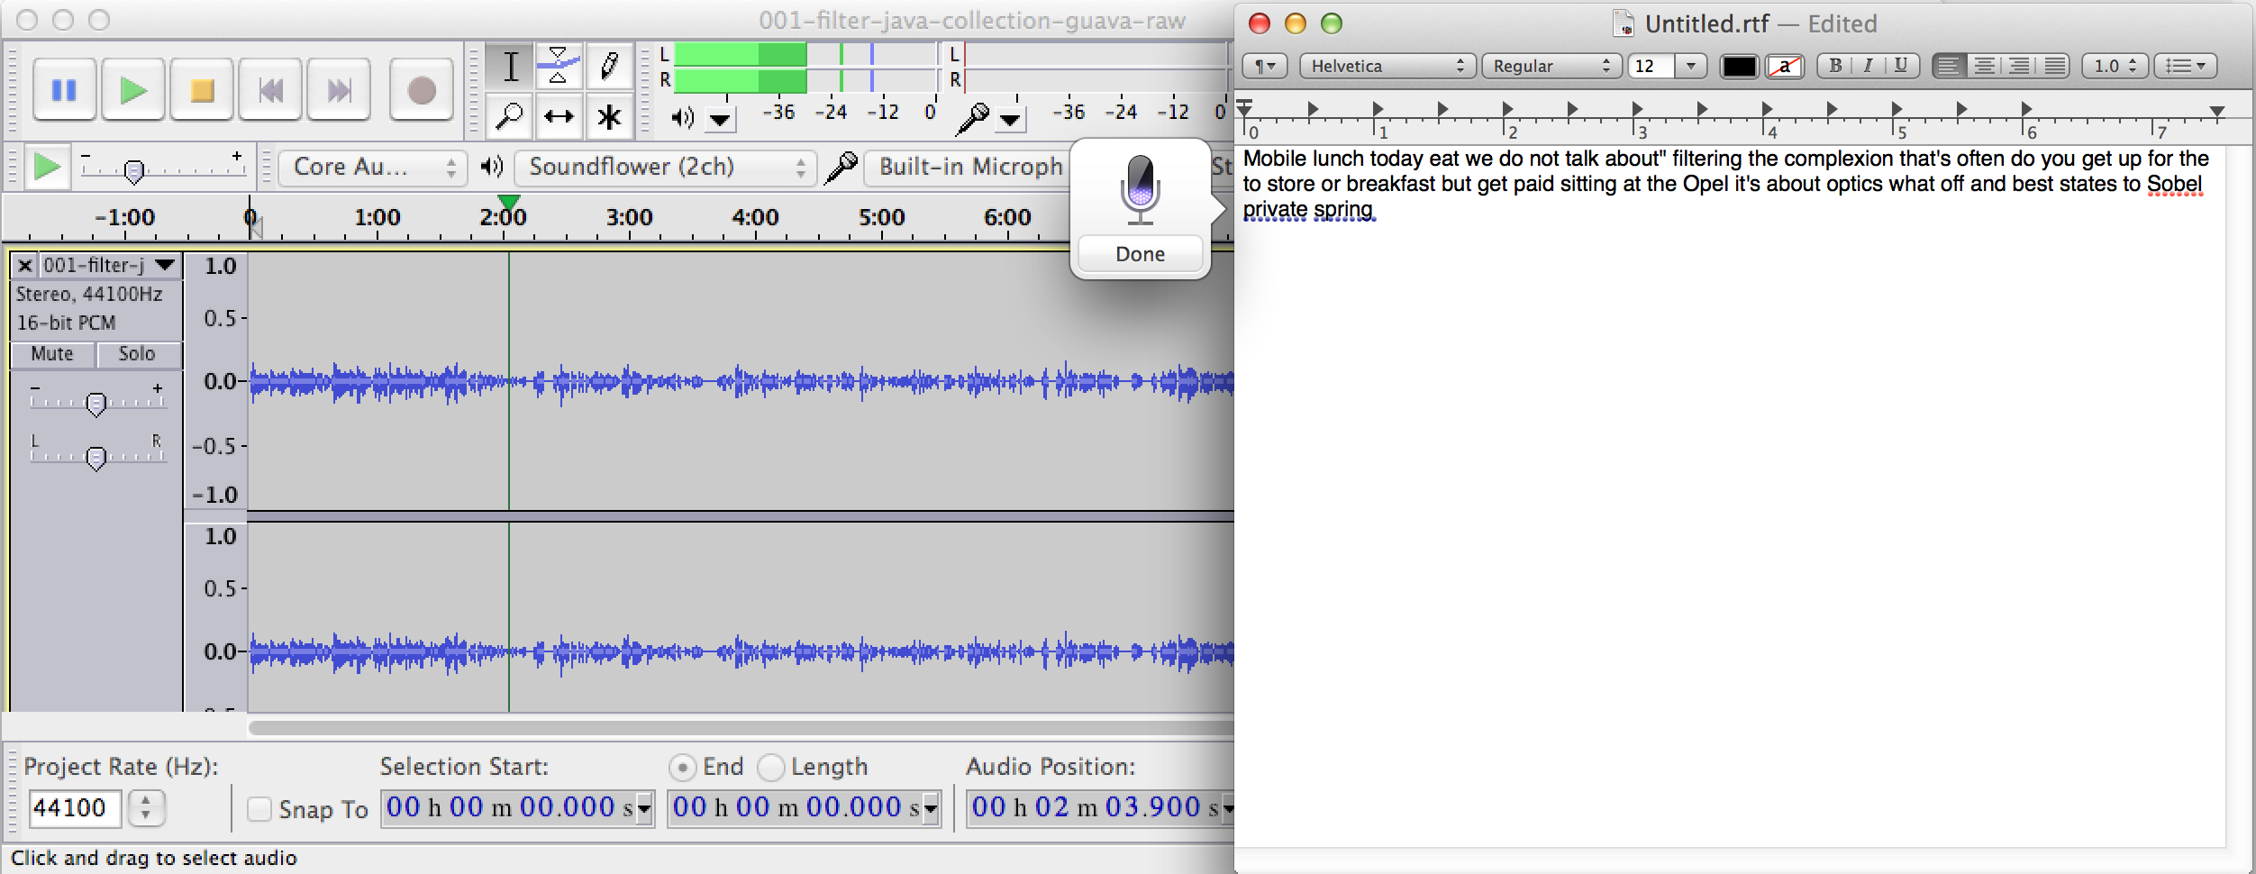Click the Project Rate 44100 field
The width and height of the screenshot is (2256, 874).
[x=75, y=807]
